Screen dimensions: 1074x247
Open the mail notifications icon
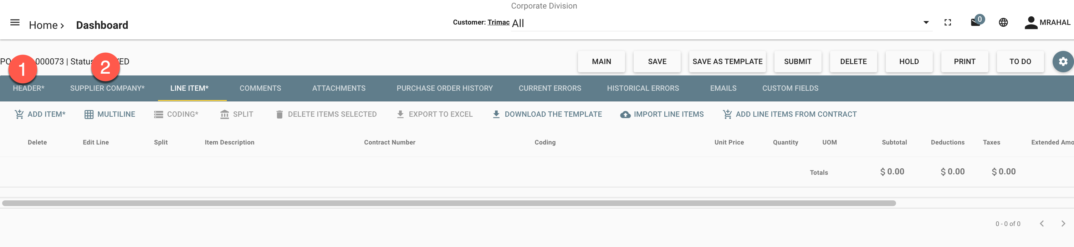(x=976, y=22)
